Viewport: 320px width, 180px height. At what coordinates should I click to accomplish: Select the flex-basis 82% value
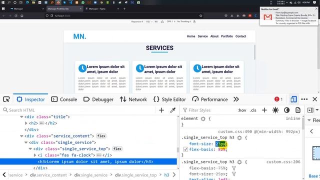tap(222, 149)
